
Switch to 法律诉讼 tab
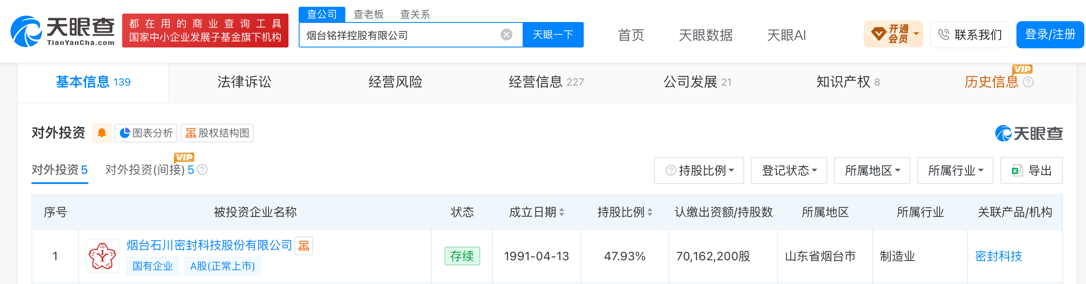[x=244, y=82]
